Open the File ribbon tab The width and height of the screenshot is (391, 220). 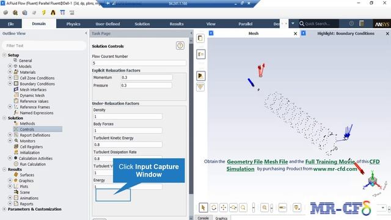pos(11,24)
